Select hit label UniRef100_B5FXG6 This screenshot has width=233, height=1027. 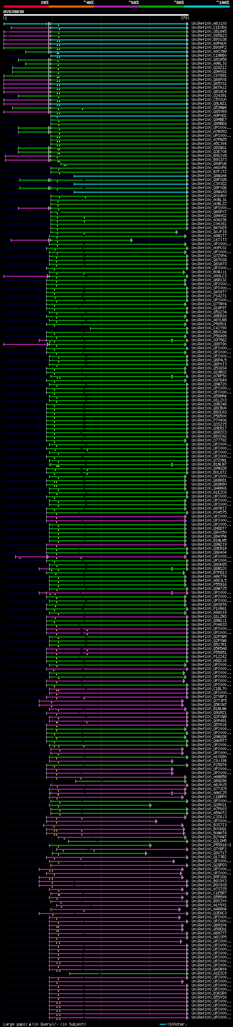(x=209, y=877)
